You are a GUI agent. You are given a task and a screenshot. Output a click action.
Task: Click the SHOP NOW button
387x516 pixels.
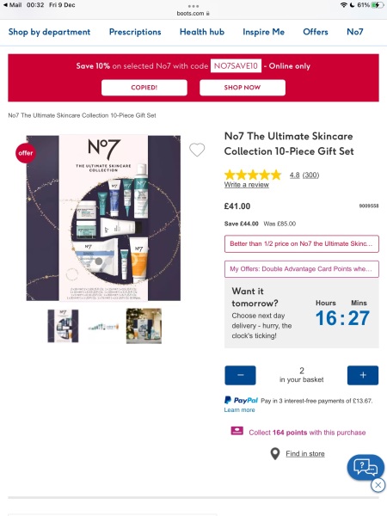coord(243,88)
